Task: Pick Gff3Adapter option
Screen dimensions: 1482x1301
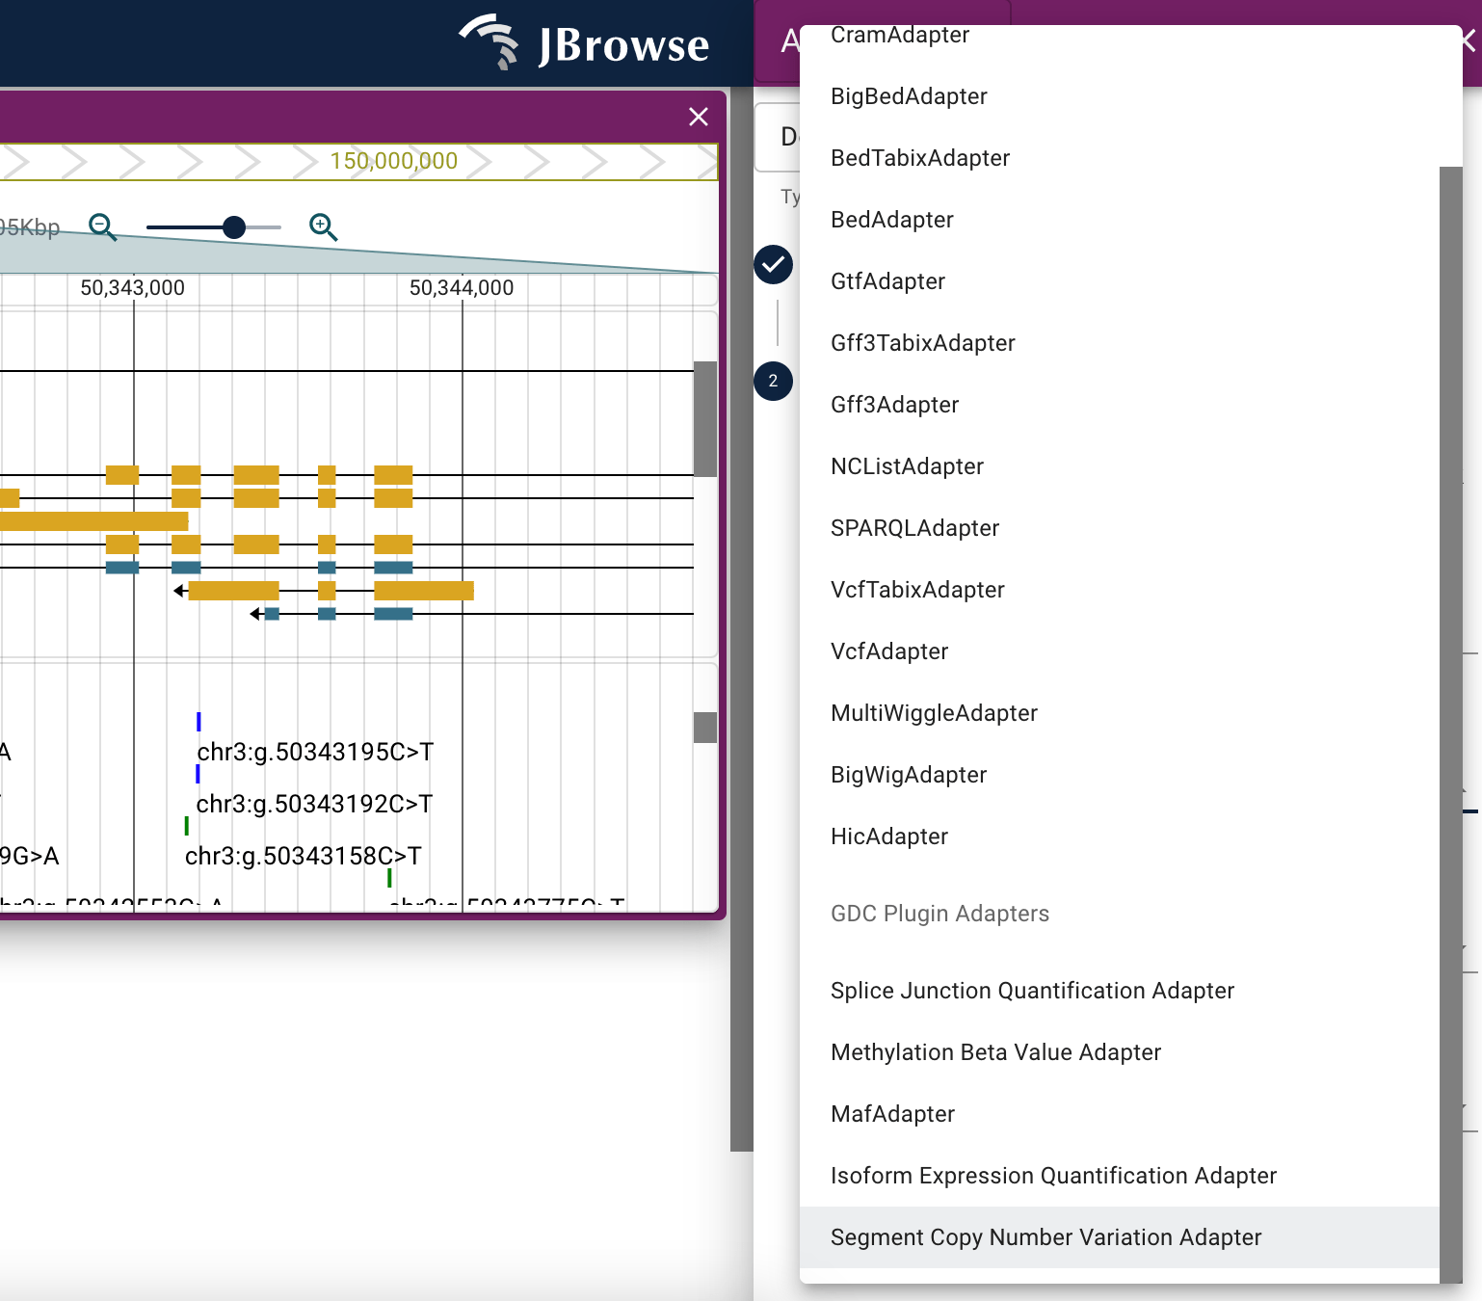Action: (1120, 405)
